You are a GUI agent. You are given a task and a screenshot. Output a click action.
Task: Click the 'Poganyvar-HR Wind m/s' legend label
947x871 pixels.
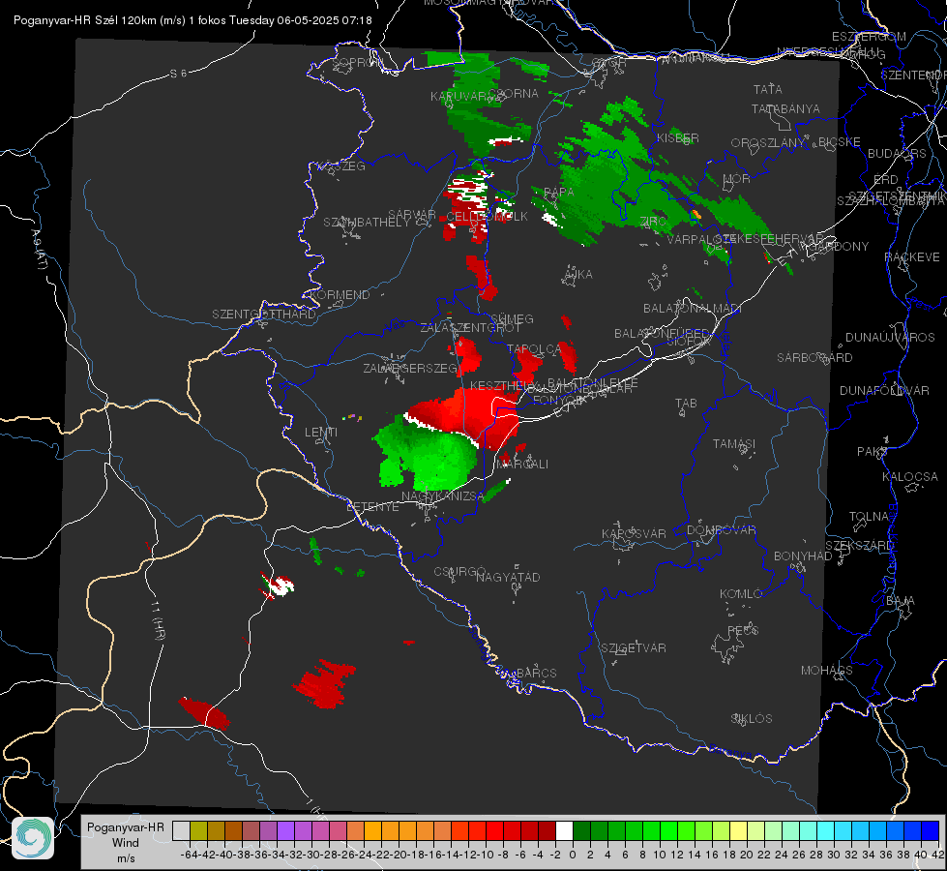(126, 843)
